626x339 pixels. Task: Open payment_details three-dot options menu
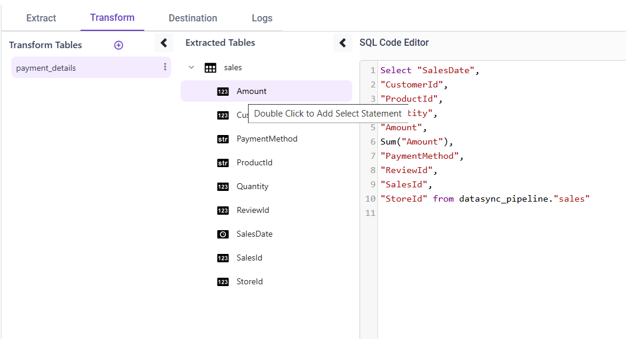pos(165,67)
